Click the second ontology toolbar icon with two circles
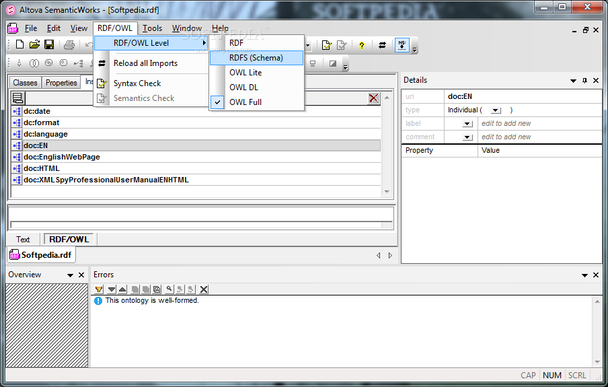Viewport: 608px width, 387px height. pos(34,63)
